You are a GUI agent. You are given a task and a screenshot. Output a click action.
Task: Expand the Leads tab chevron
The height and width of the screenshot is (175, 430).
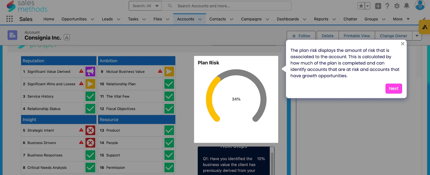[x=119, y=19]
